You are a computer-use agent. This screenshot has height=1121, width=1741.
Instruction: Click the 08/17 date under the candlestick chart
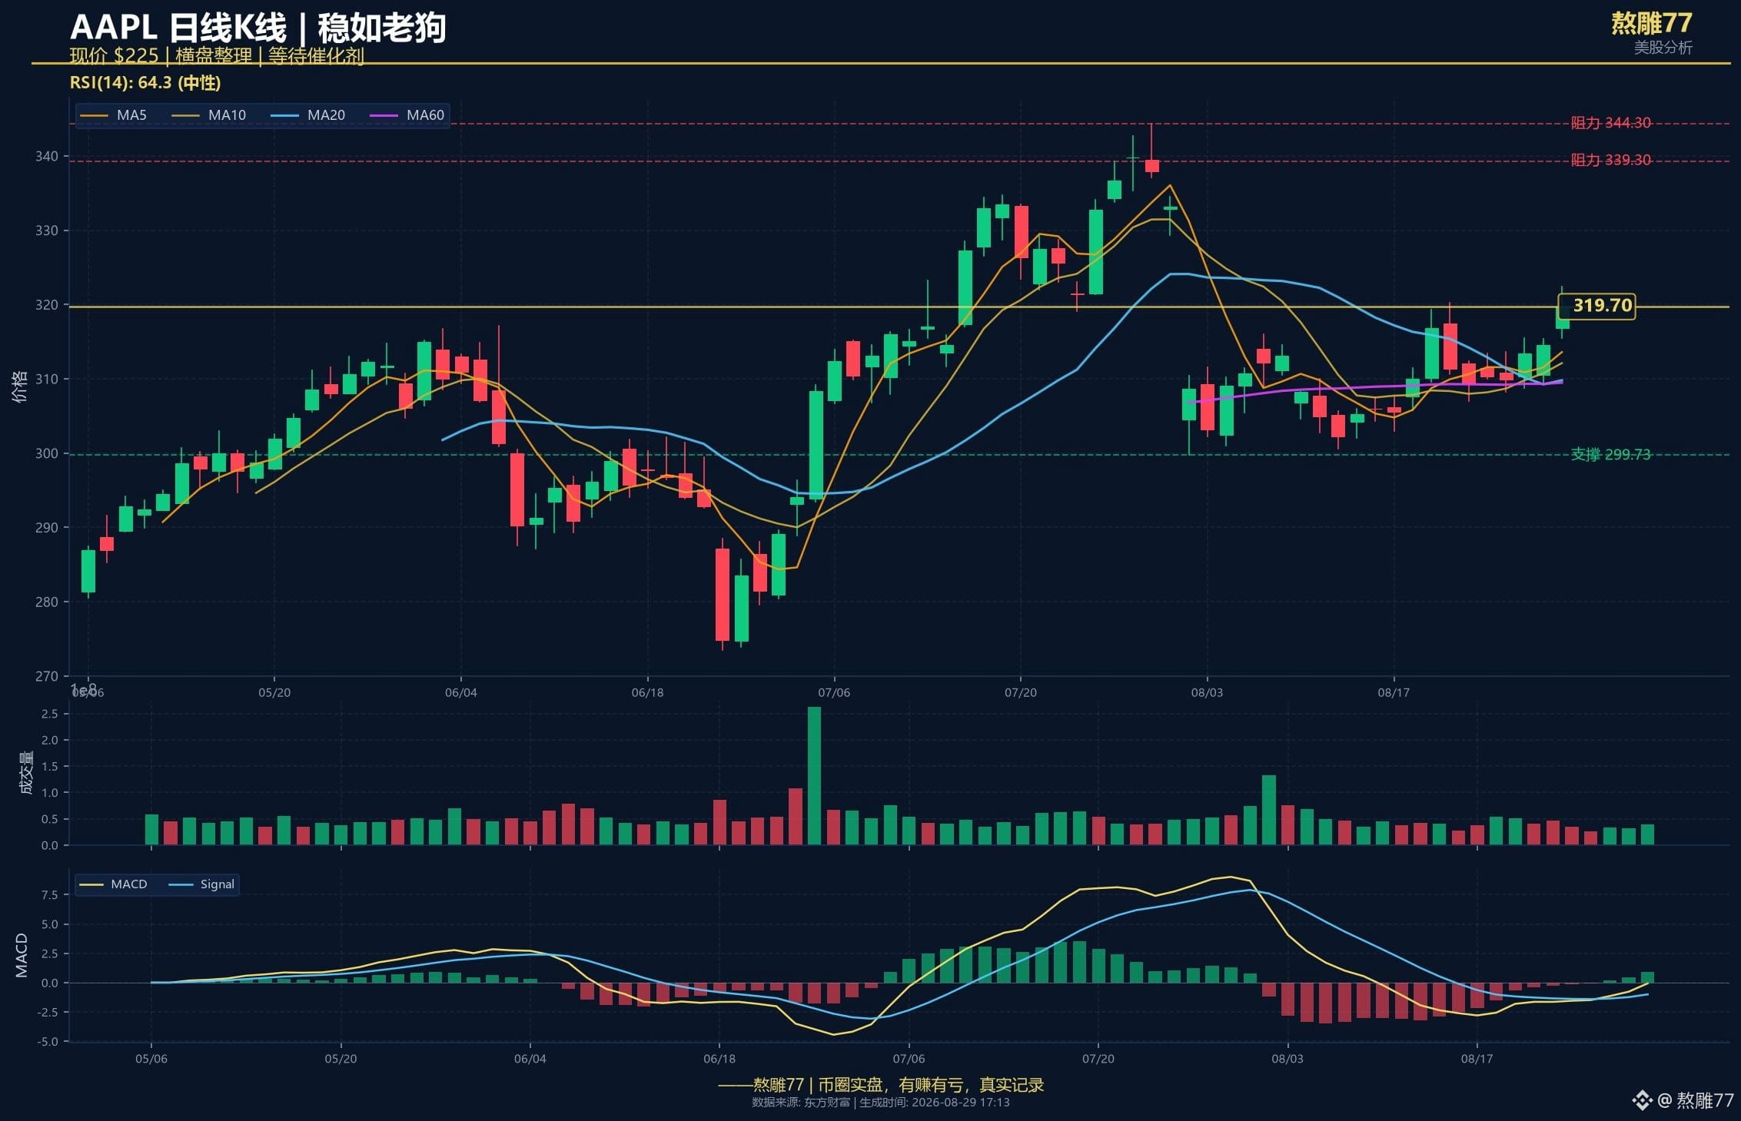1394,693
